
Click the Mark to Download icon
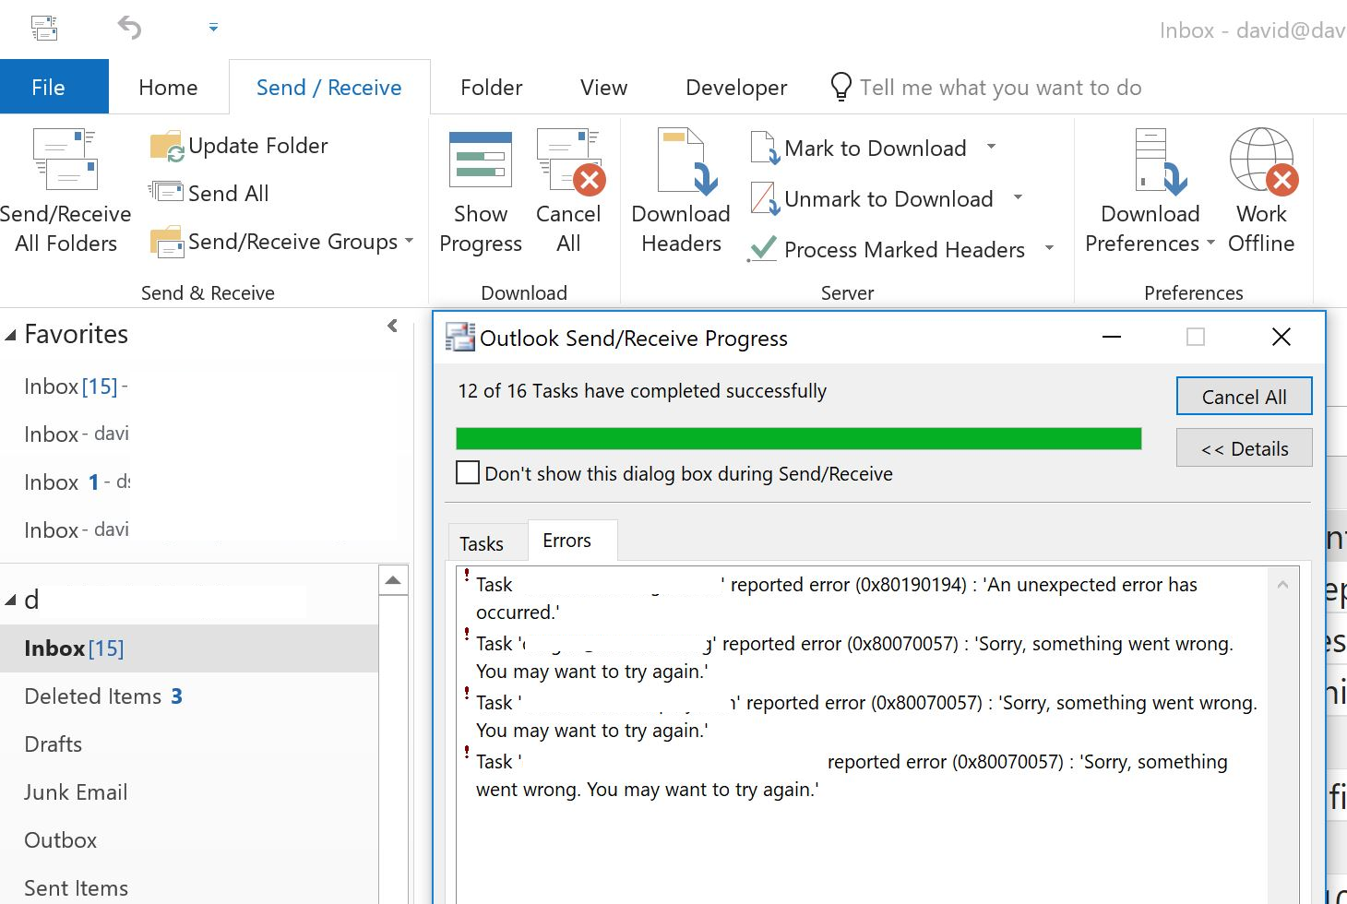point(765,148)
